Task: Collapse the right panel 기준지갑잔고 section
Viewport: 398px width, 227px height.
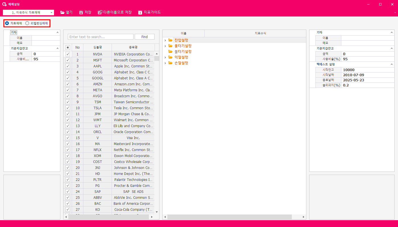Action: point(392,48)
